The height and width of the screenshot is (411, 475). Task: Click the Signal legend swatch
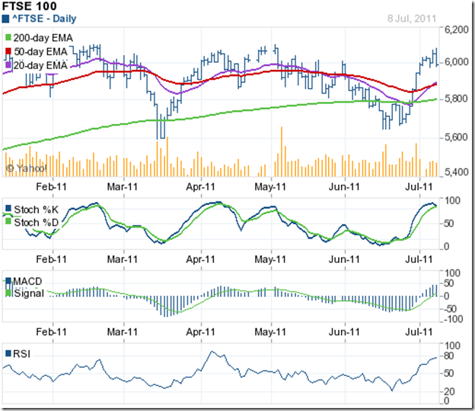coord(8,293)
